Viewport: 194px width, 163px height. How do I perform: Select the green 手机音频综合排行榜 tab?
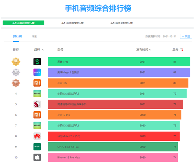(24, 23)
